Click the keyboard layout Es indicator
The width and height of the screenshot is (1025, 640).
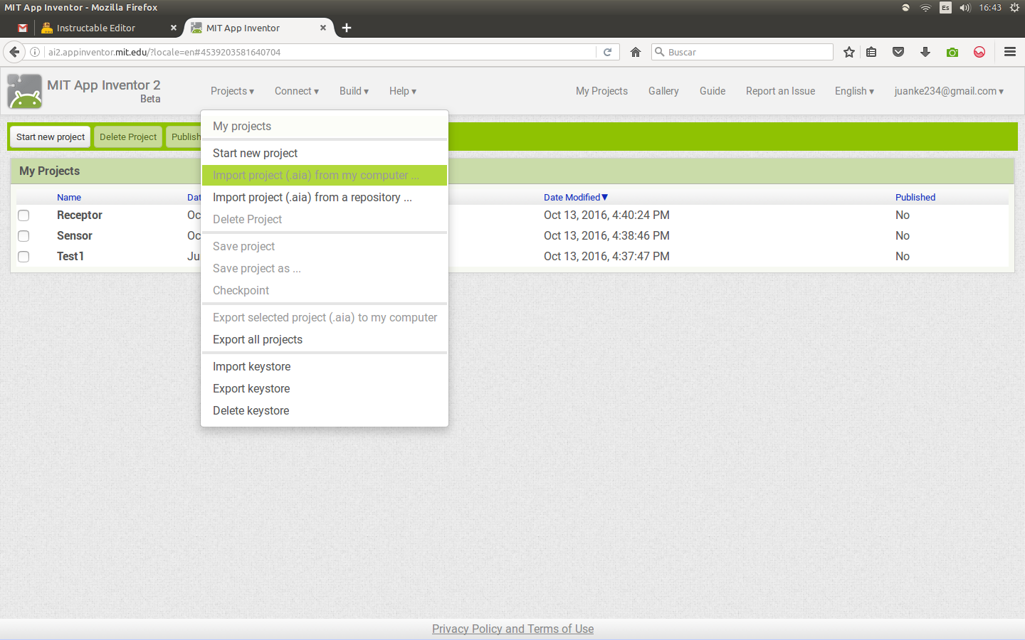[945, 8]
